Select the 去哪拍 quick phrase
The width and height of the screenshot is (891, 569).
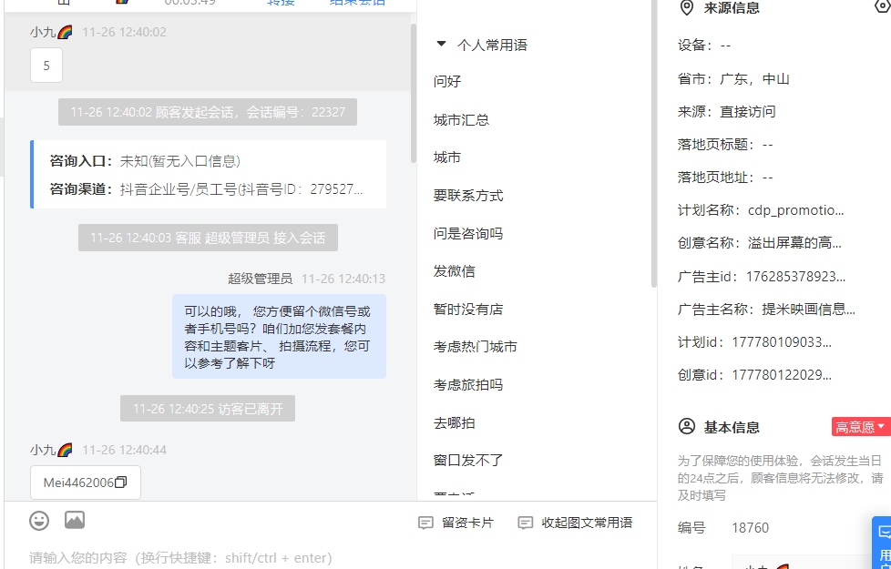(x=454, y=422)
